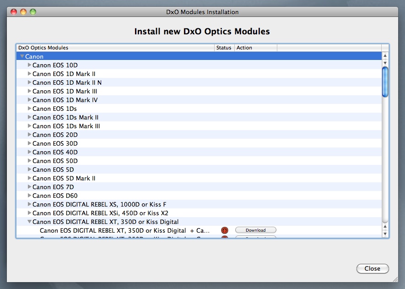The height and width of the screenshot is (289, 405).
Task: Click the scroll down arrow at bottom of list
Action: 385,234
